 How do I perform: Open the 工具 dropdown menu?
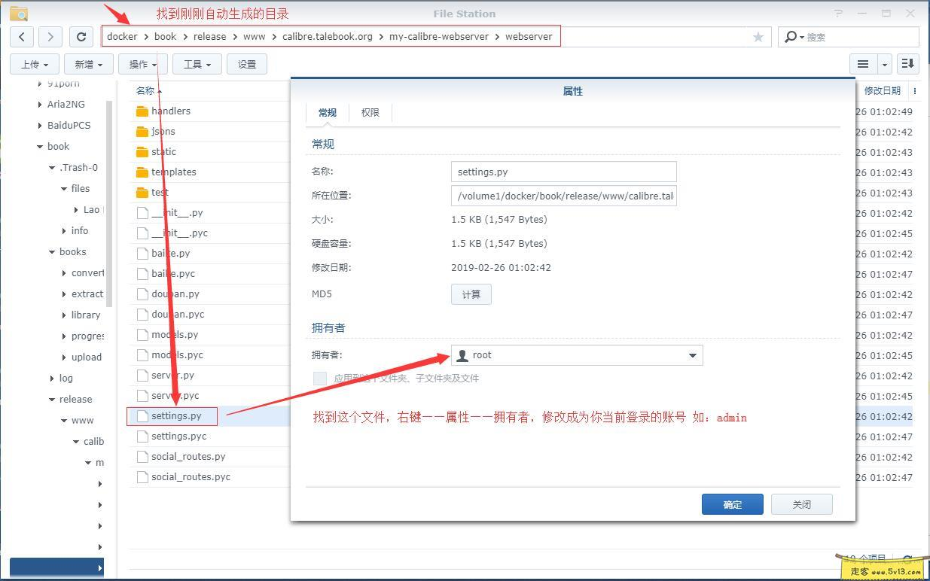point(197,64)
